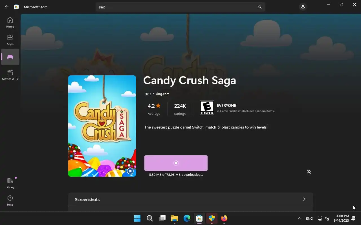Open network status tray icon
361x225 pixels.
320,218
